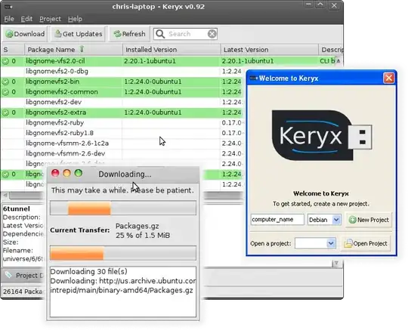Toggle status icon for libgnome-vfs2.0-cil row
This screenshot has width=408, height=330.
(5, 61)
